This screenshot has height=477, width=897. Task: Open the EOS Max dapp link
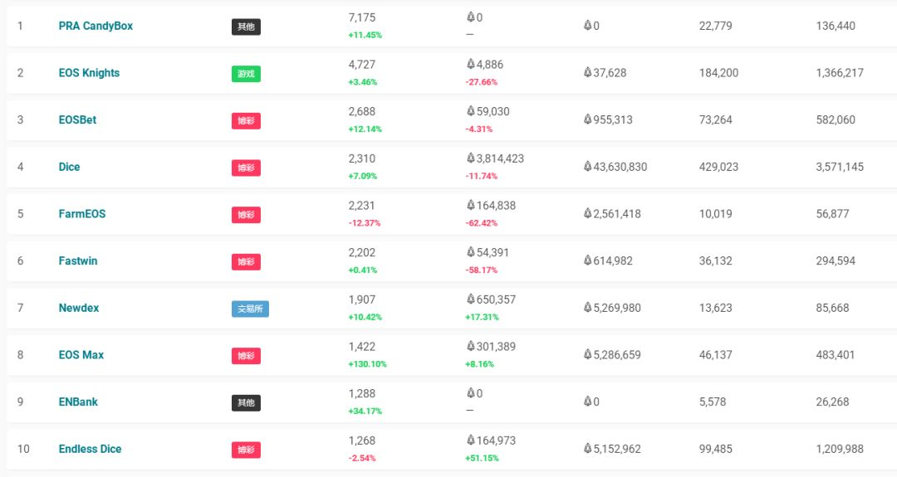pos(81,355)
